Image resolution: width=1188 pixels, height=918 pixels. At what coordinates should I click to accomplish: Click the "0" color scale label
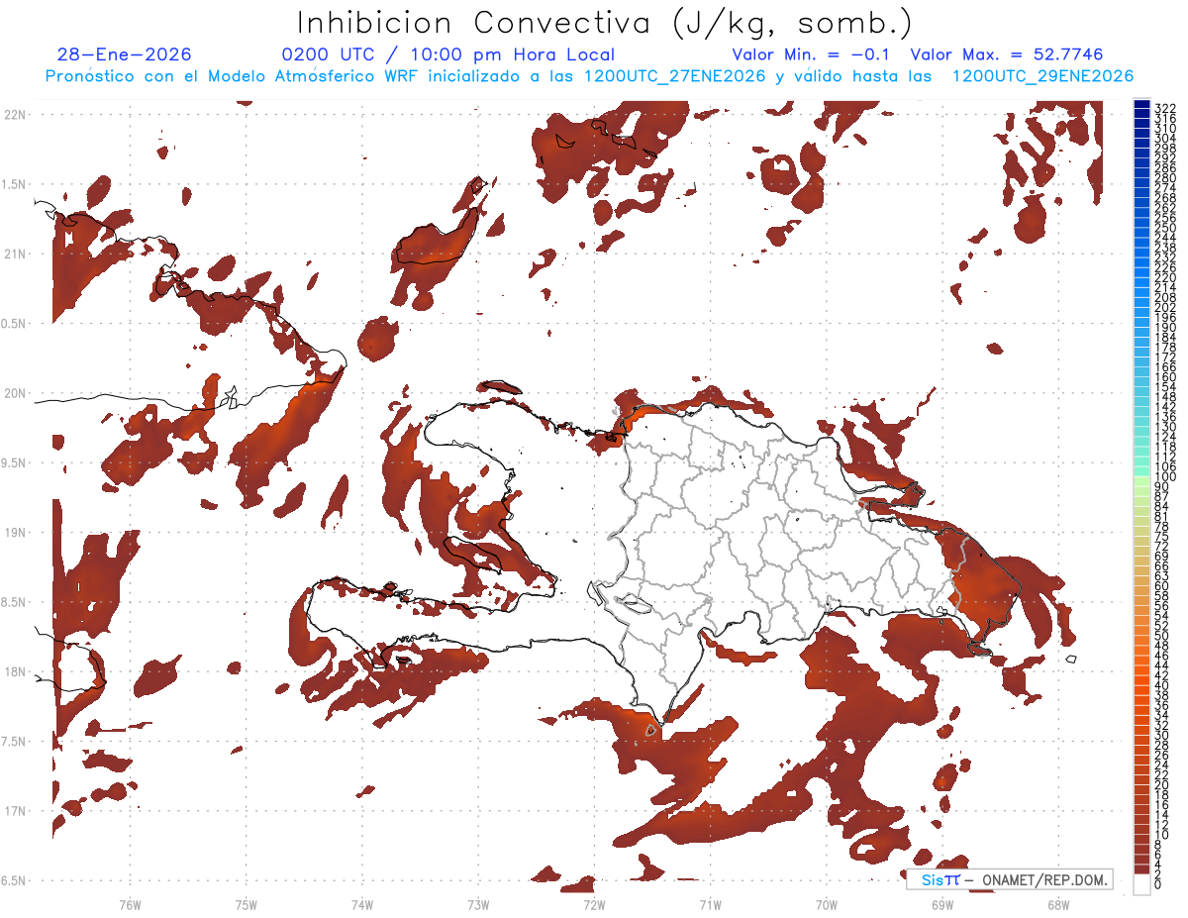click(x=1159, y=884)
